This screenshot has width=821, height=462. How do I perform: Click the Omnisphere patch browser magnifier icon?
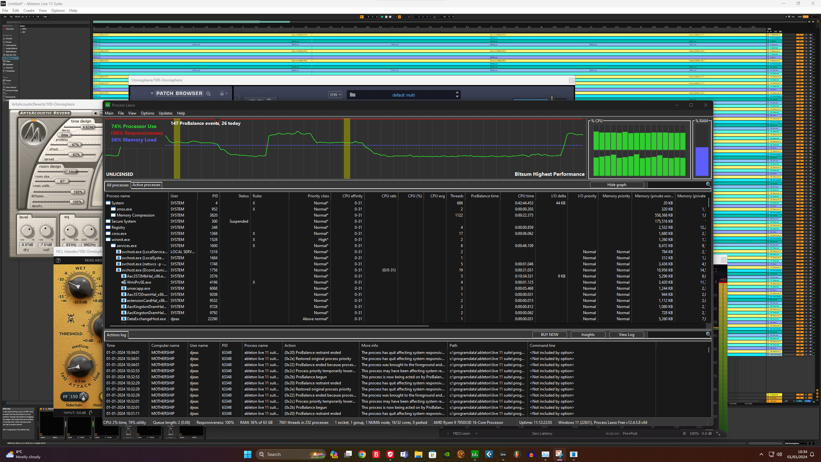(208, 93)
